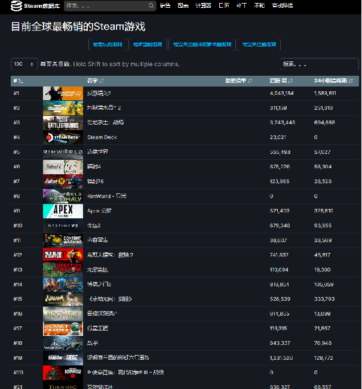Image resolution: width=362 pixels, height=389 pixels.
Task: Click the SteamDB logo icon
Action: tap(16, 6)
